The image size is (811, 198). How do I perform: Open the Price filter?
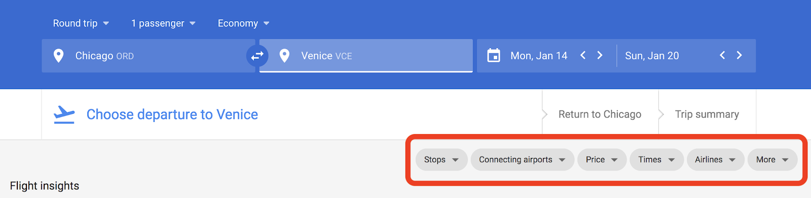(x=602, y=160)
